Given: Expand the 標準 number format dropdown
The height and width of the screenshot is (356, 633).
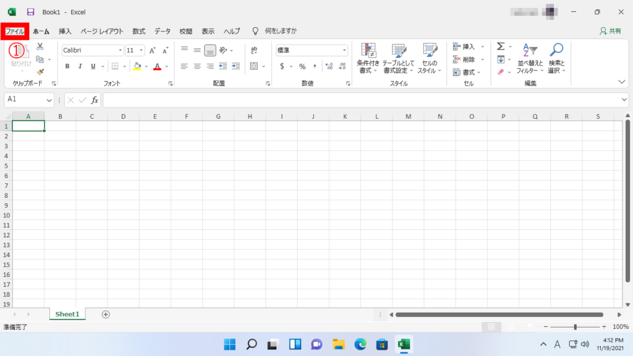Looking at the screenshot, I should coord(344,51).
